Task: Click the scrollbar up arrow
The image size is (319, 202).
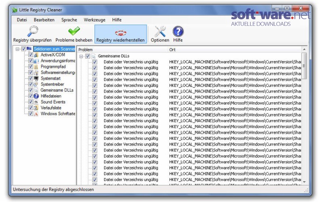Action: pyautogui.click(x=304, y=49)
